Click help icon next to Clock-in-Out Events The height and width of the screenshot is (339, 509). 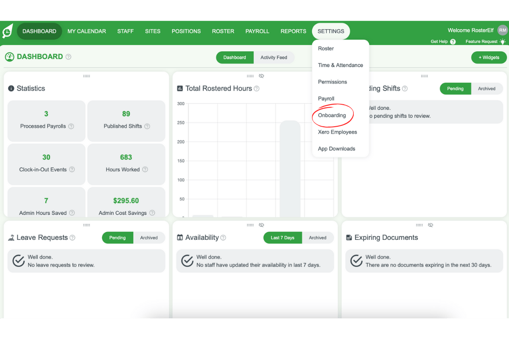pyautogui.click(x=72, y=169)
